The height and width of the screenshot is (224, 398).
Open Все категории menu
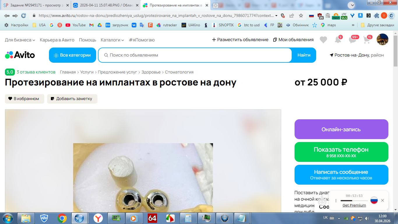73,55
